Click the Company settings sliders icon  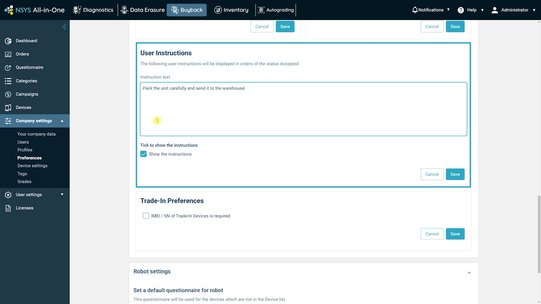click(x=8, y=121)
